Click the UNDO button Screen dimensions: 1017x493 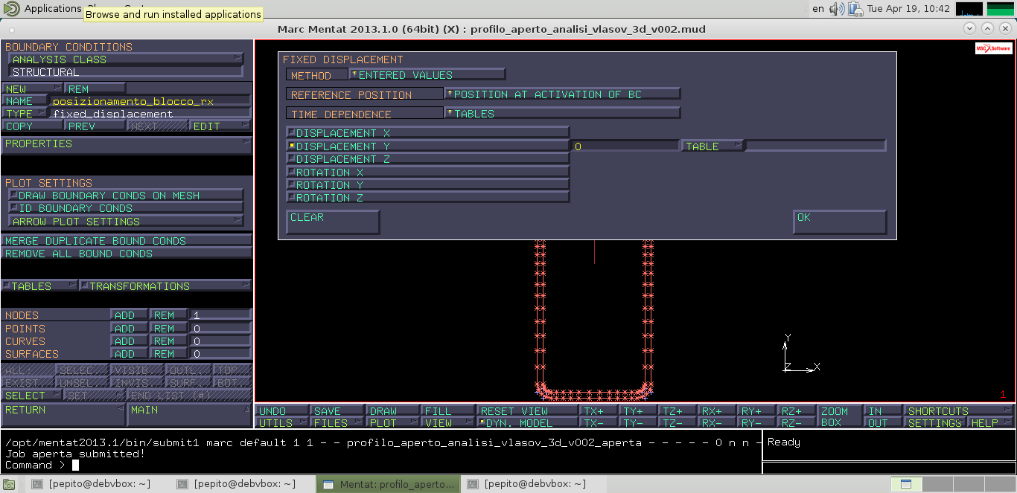point(283,410)
